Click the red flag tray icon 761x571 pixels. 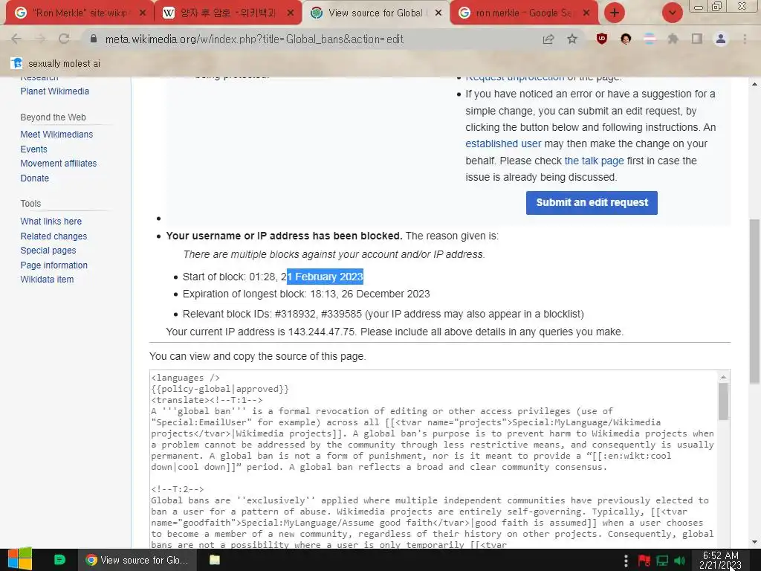pos(644,561)
